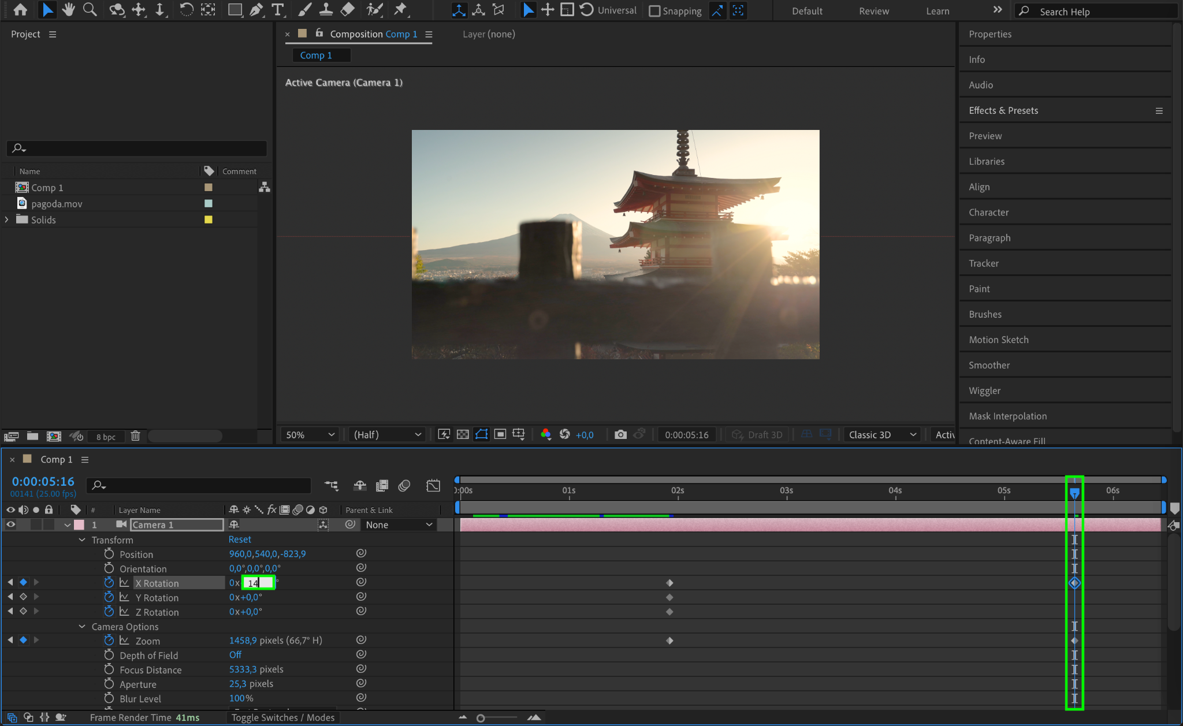Open the Classic 3D renderer dropdown
The image size is (1183, 726).
tap(882, 434)
